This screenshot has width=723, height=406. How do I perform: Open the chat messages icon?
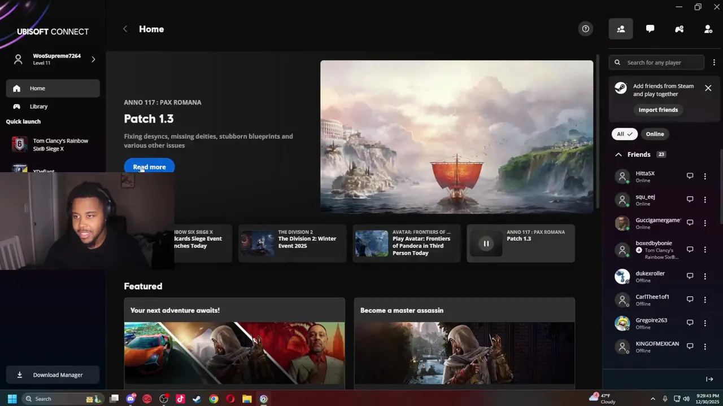(650, 29)
